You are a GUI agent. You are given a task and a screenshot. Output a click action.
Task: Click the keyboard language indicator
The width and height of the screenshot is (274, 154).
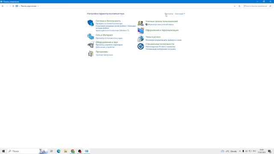tap(254, 151)
